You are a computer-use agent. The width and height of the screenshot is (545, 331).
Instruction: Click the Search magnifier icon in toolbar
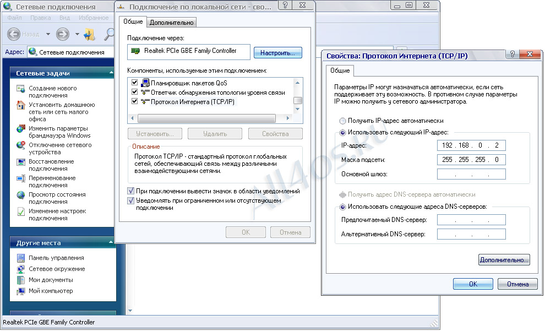tap(110, 34)
